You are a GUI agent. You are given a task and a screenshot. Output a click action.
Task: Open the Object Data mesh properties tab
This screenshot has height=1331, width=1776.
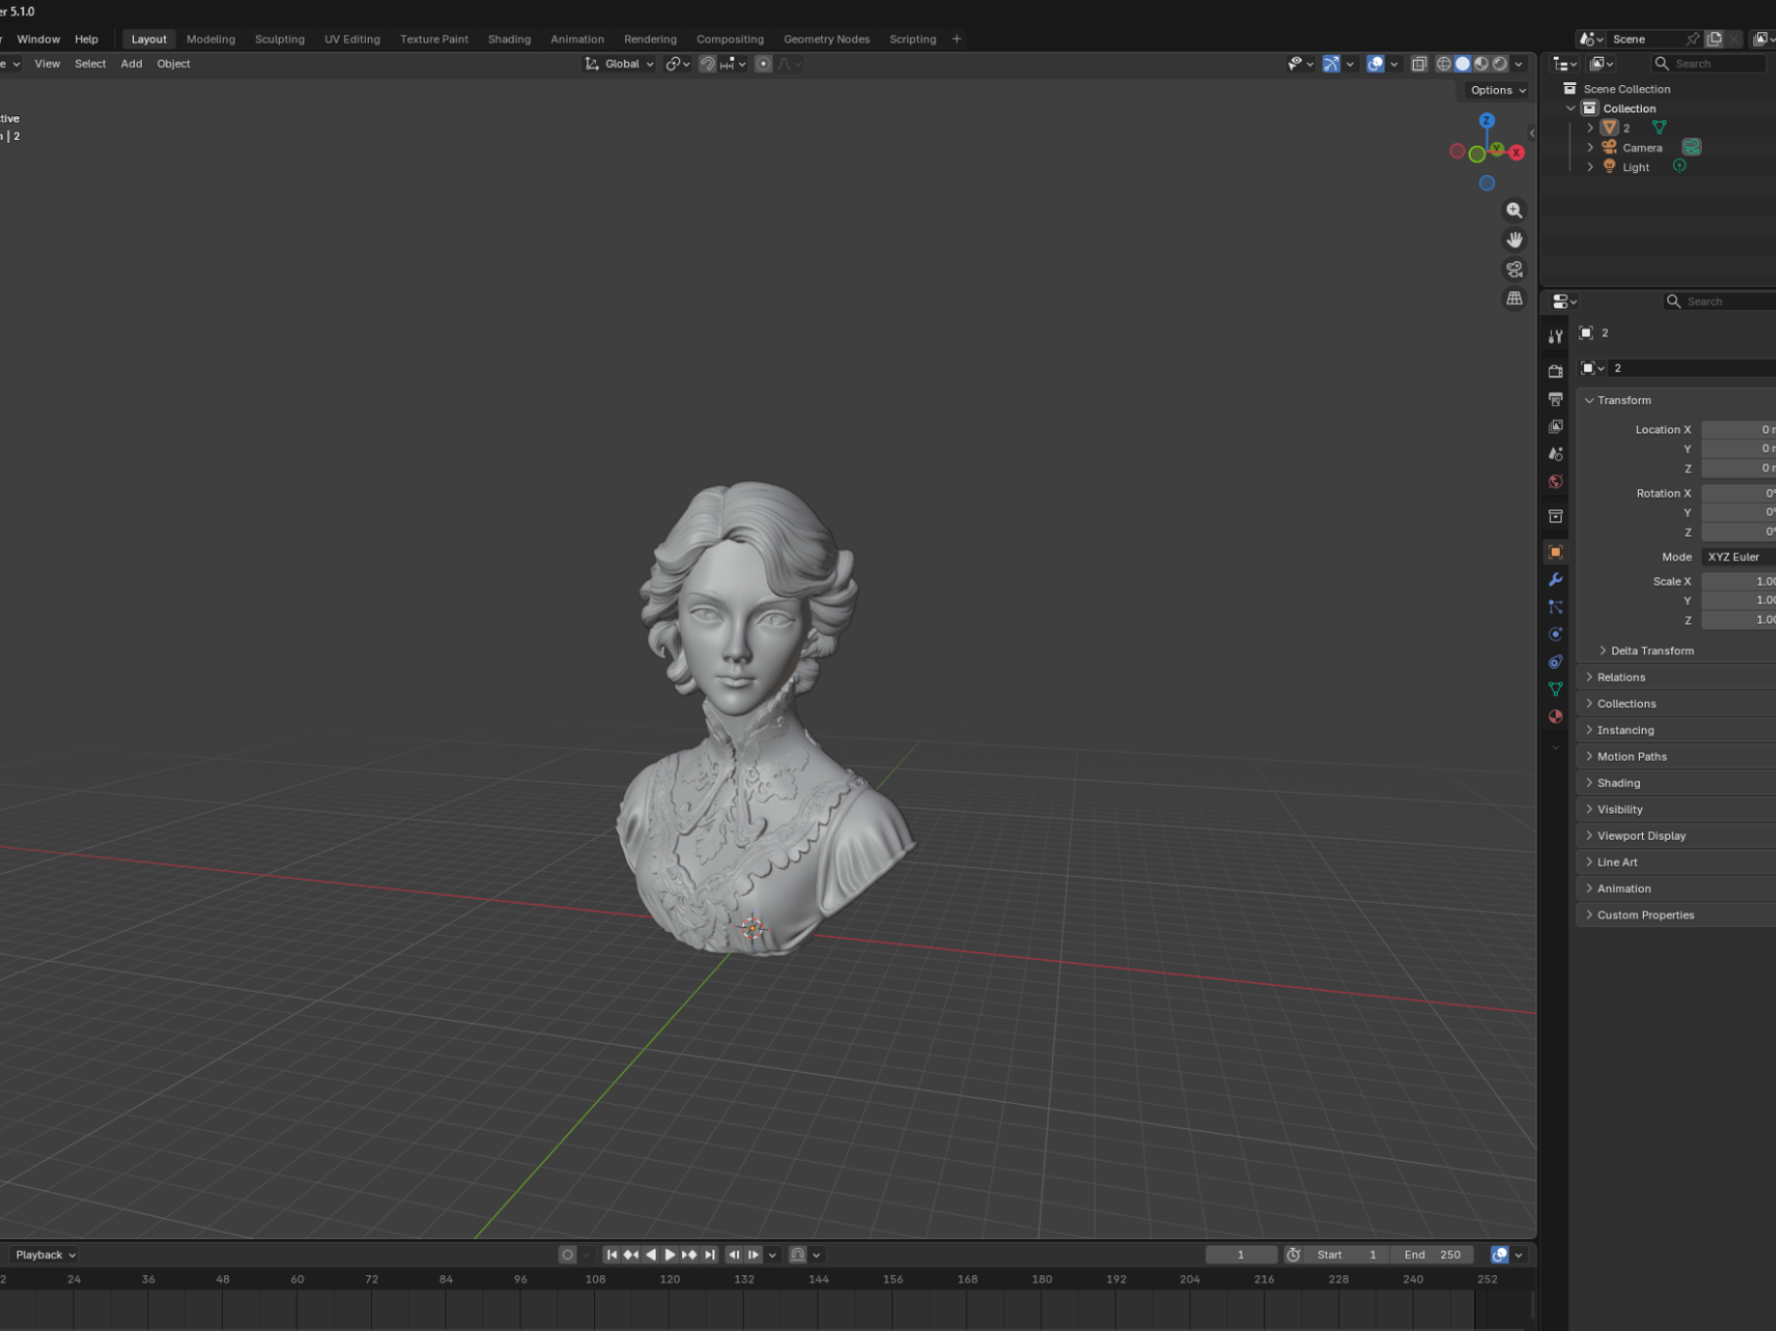pyautogui.click(x=1555, y=688)
